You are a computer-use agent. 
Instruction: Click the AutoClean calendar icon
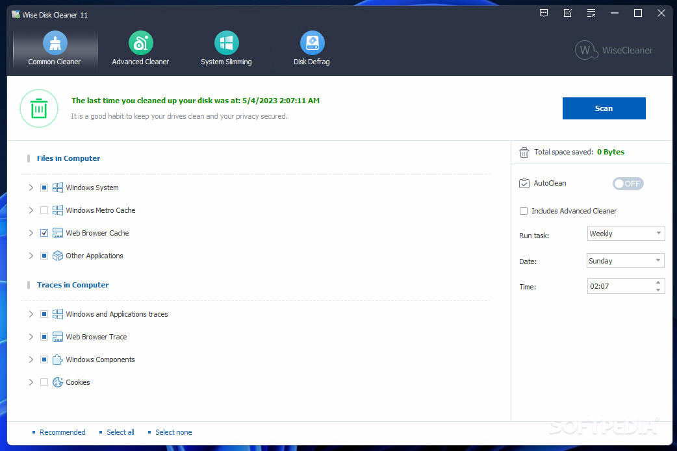click(x=524, y=183)
